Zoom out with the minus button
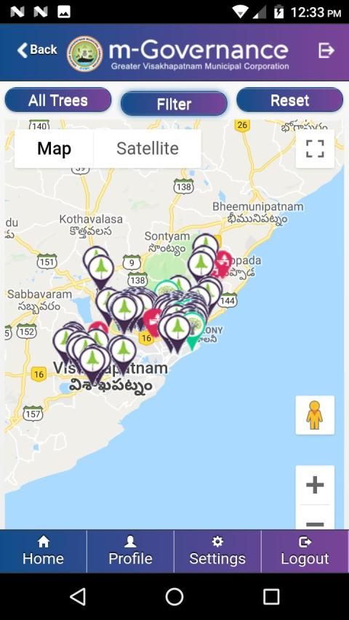This screenshot has height=620, width=349. click(315, 520)
